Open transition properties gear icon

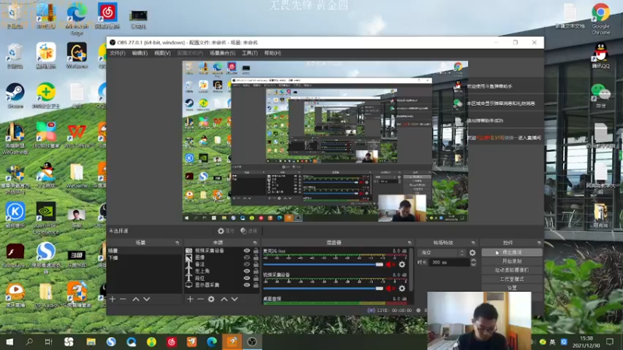pyautogui.click(x=473, y=252)
